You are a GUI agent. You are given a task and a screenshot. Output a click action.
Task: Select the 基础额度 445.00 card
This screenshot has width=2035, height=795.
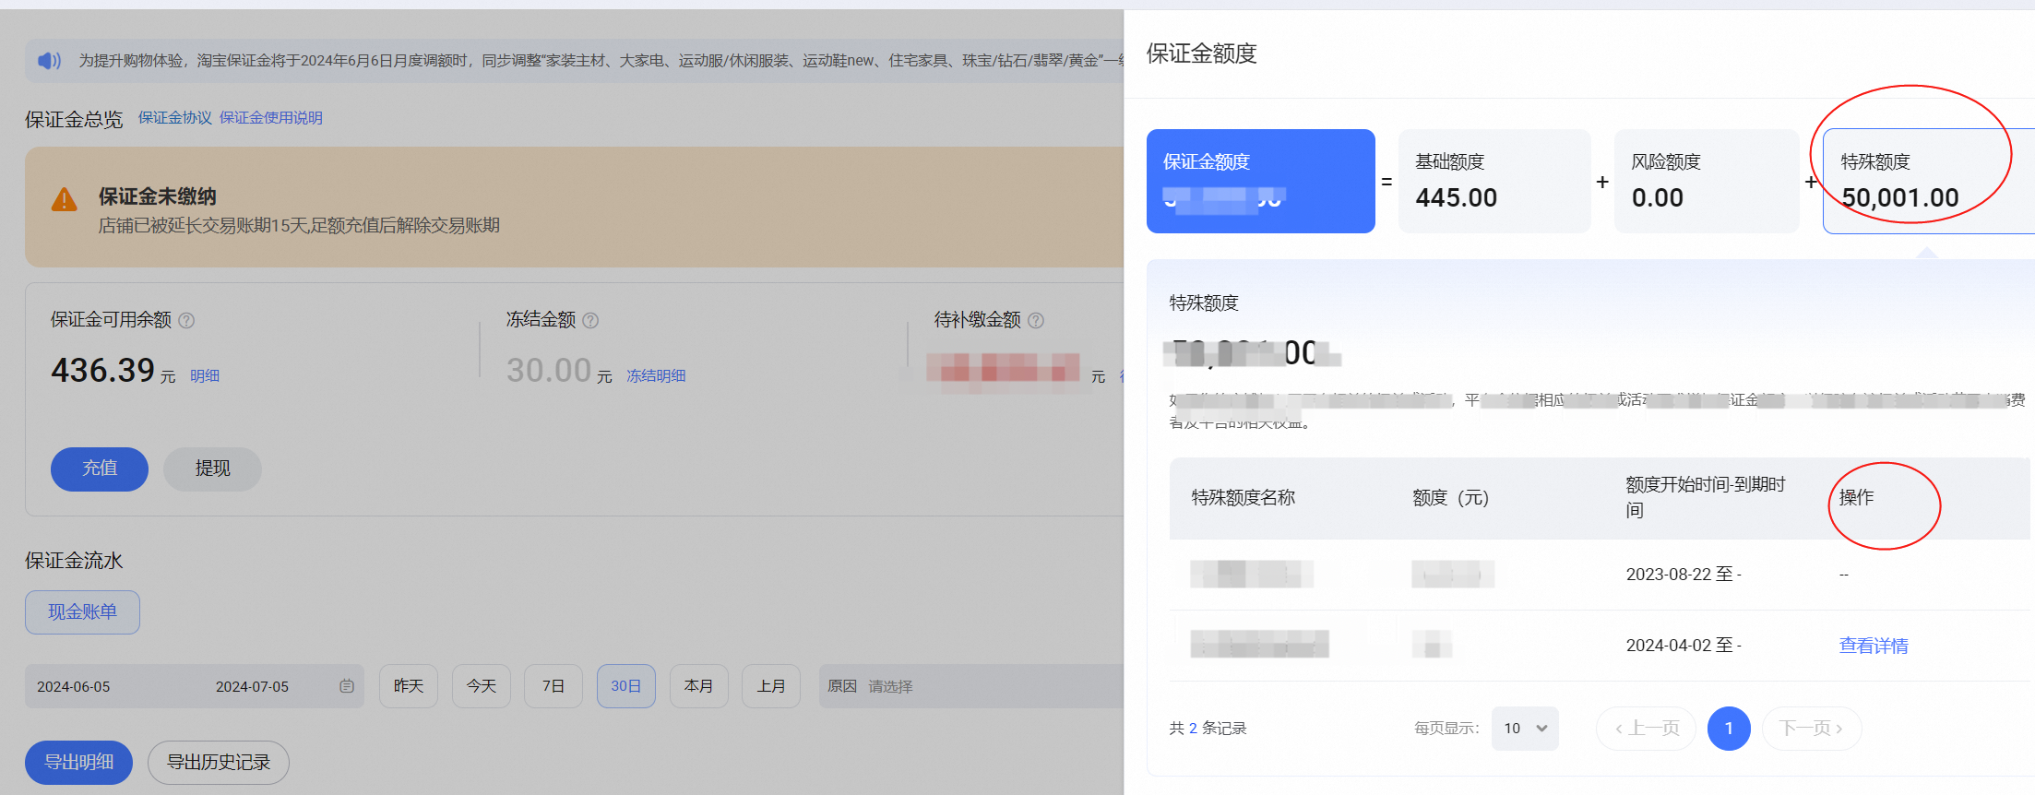coord(1494,181)
